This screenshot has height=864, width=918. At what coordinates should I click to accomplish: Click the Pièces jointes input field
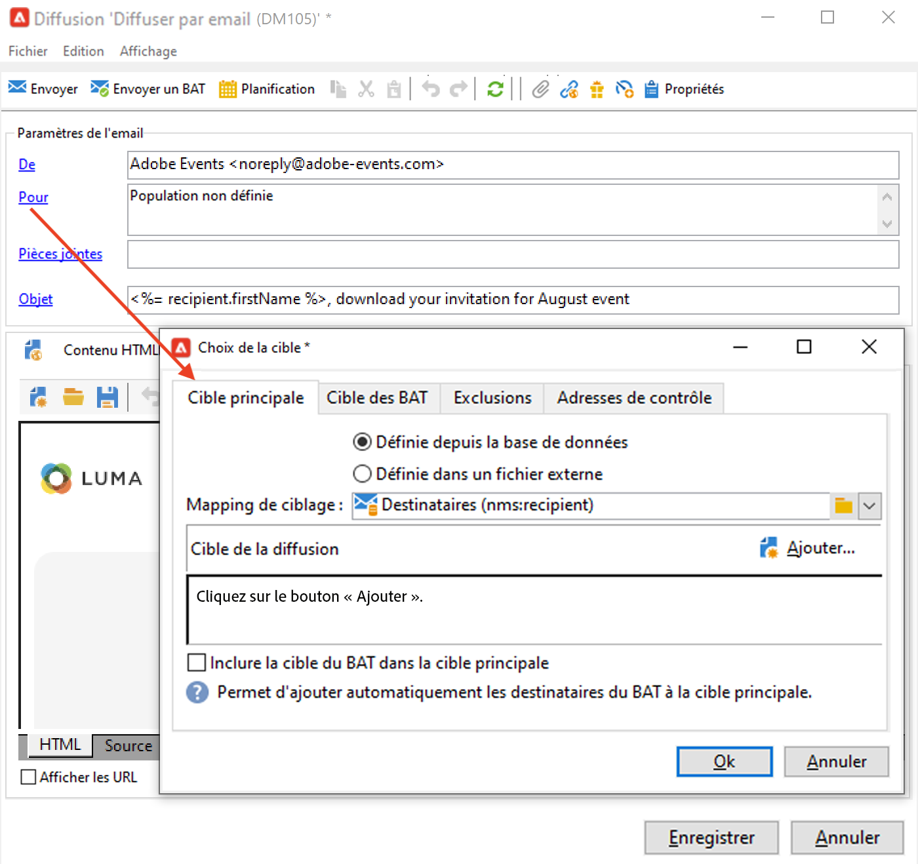tap(513, 254)
